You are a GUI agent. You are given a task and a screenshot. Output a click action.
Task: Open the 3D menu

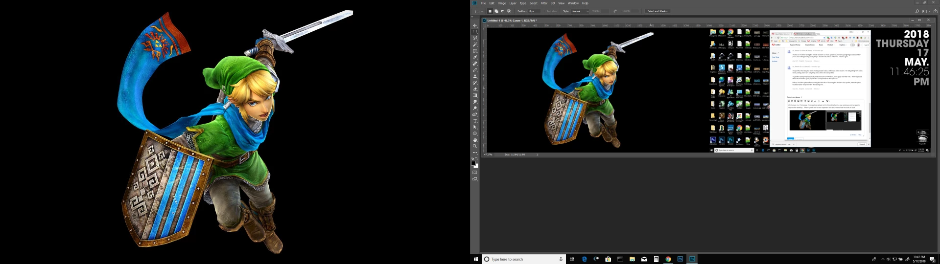tap(553, 3)
